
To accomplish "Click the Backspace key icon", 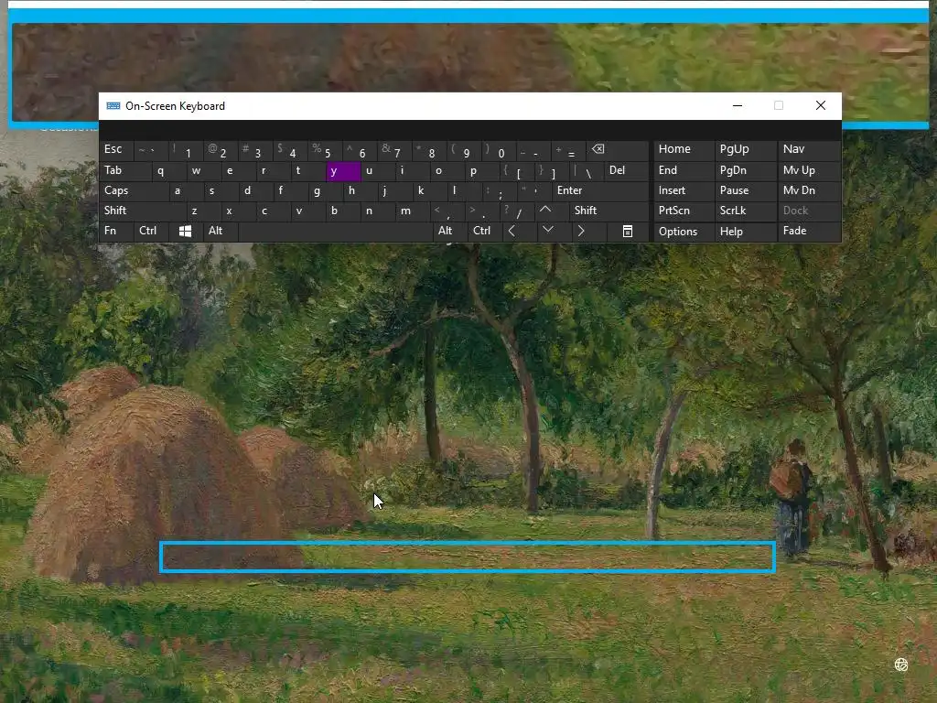I will click(x=618, y=150).
